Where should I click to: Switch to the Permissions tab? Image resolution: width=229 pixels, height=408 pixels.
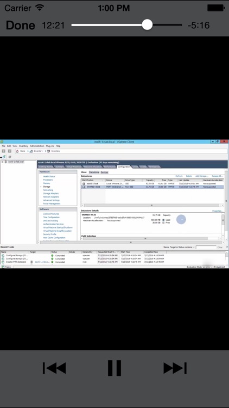click(x=154, y=166)
